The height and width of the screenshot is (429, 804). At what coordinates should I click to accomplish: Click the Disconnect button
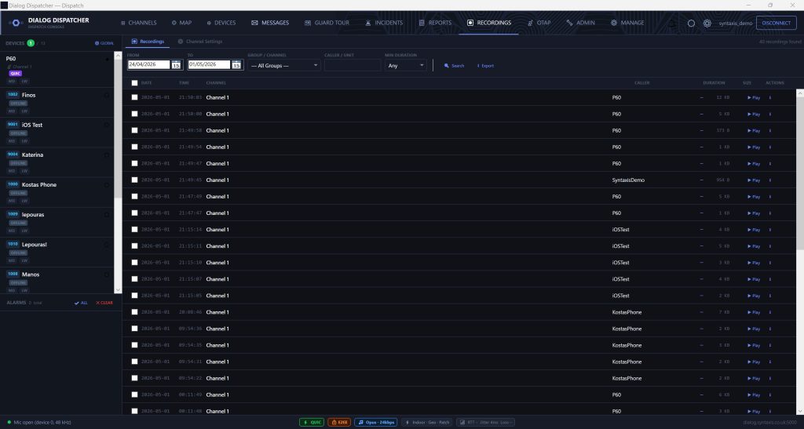click(x=776, y=23)
